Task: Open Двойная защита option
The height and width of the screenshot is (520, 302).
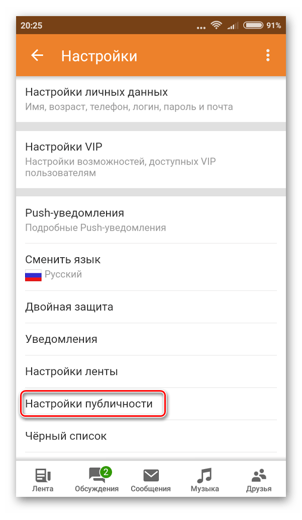Action: [x=151, y=307]
